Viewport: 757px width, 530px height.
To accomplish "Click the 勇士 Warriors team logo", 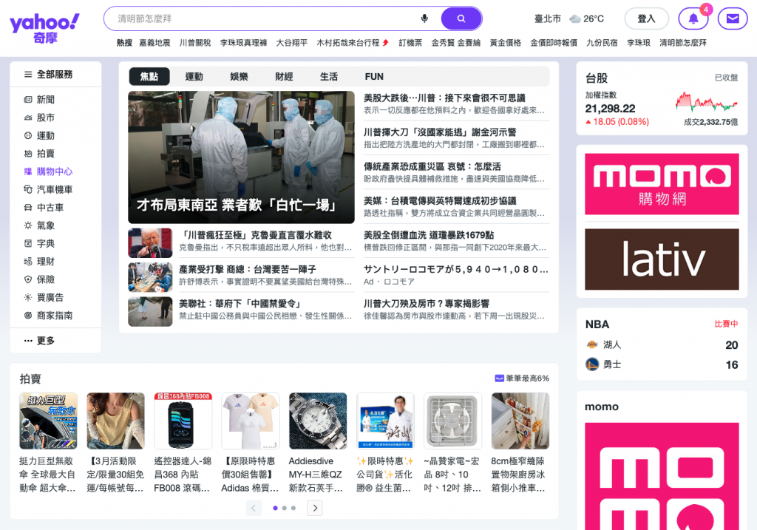I will point(592,364).
